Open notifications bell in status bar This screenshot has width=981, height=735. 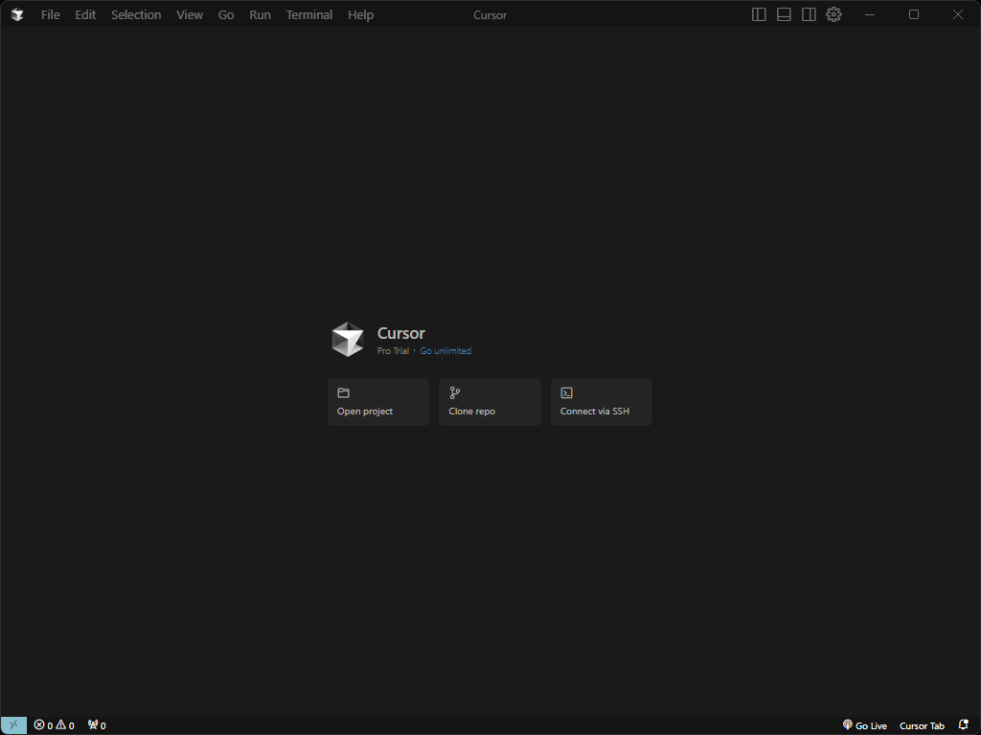pyautogui.click(x=964, y=725)
